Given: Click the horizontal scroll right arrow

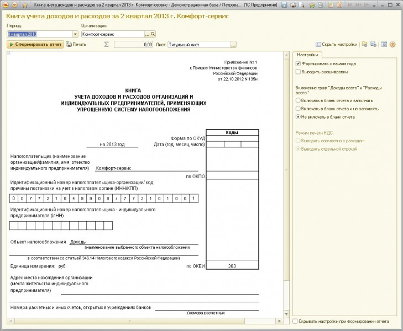Looking at the screenshot, I should click(279, 321).
